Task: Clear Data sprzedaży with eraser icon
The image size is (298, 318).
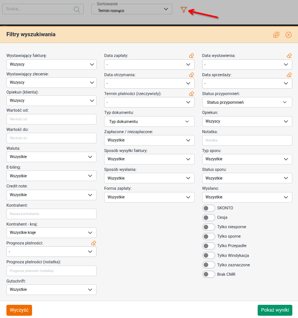Action: pyautogui.click(x=289, y=75)
